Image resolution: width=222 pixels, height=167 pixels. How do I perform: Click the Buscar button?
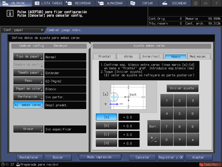pyautogui.click(x=58, y=158)
